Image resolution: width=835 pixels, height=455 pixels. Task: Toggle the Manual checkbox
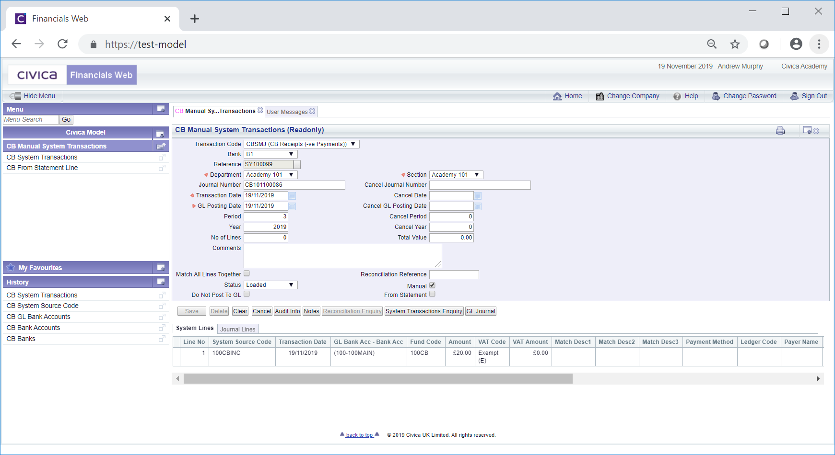tap(432, 285)
